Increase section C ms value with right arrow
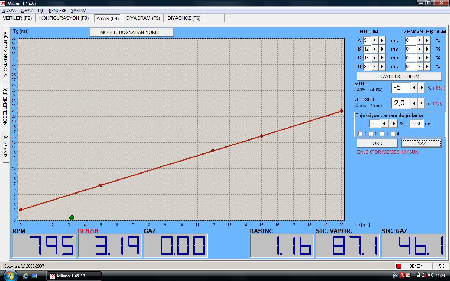 382,58
